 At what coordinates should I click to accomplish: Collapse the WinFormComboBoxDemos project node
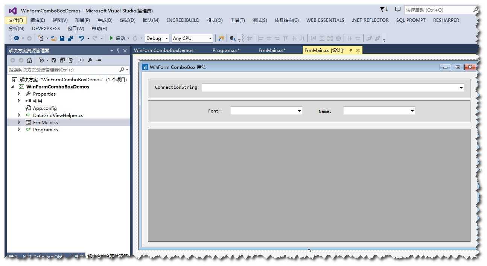tap(13, 87)
